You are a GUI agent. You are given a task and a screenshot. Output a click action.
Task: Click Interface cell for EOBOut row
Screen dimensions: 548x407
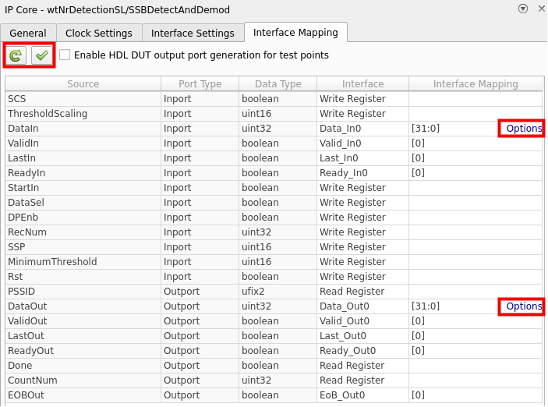click(x=362, y=395)
